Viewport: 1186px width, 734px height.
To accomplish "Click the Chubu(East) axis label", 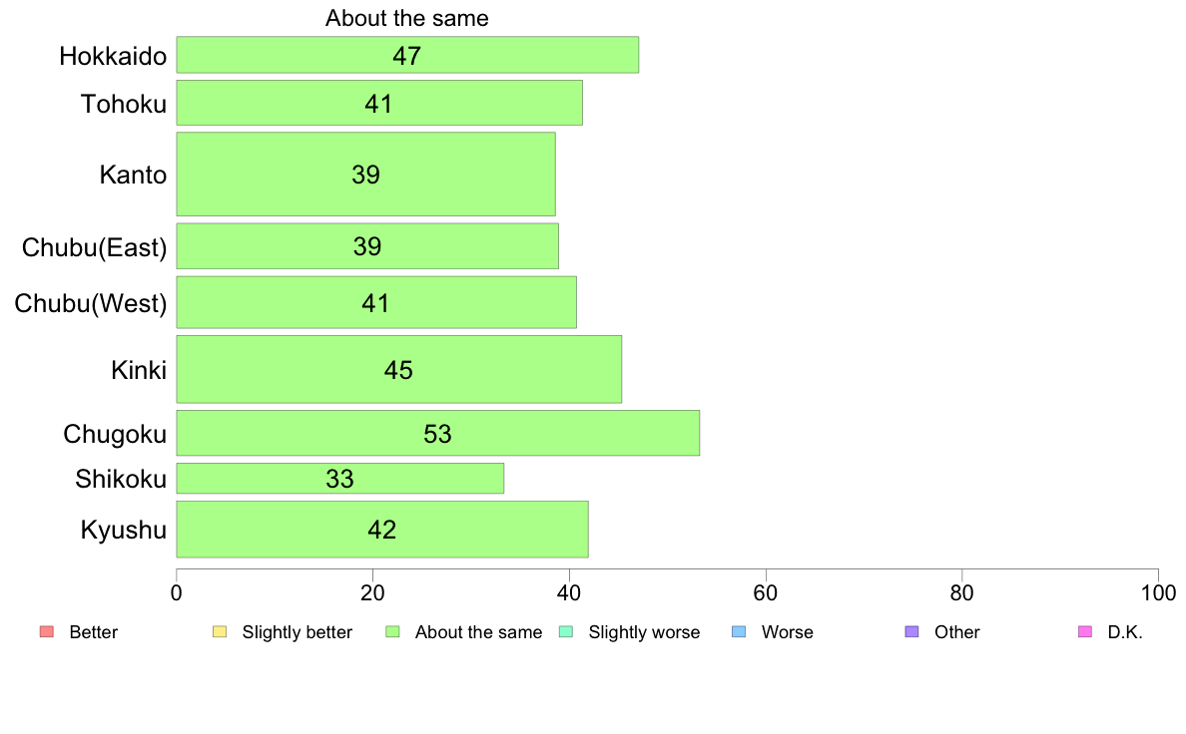I will 95,247.
